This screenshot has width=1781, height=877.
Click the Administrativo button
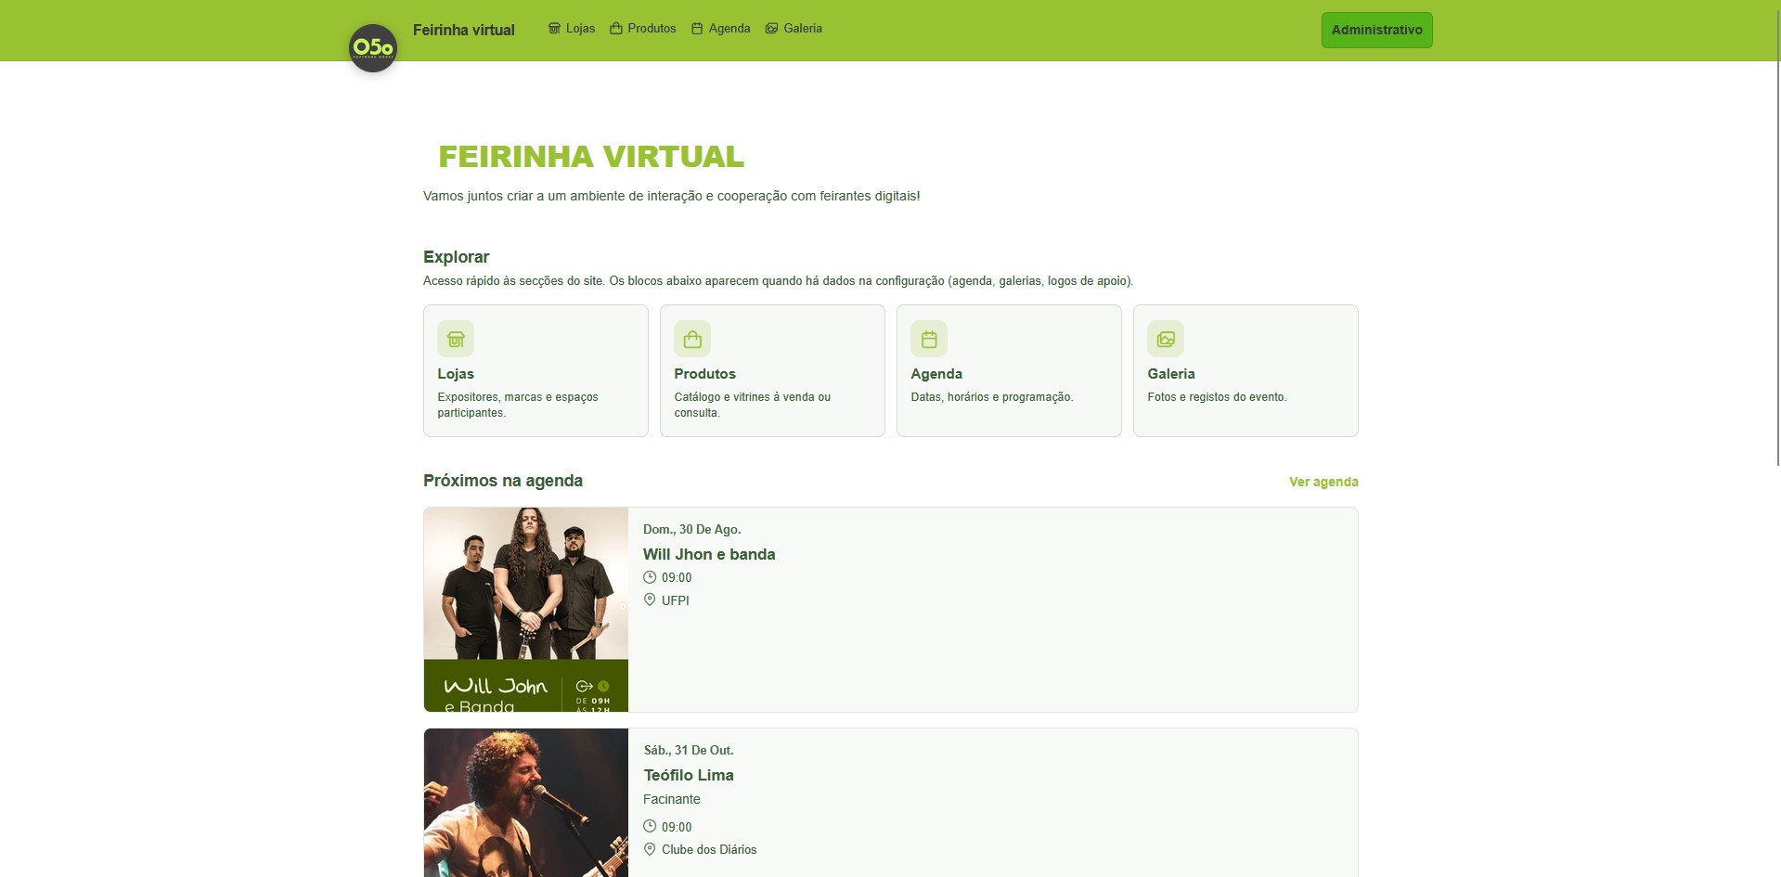(1376, 30)
